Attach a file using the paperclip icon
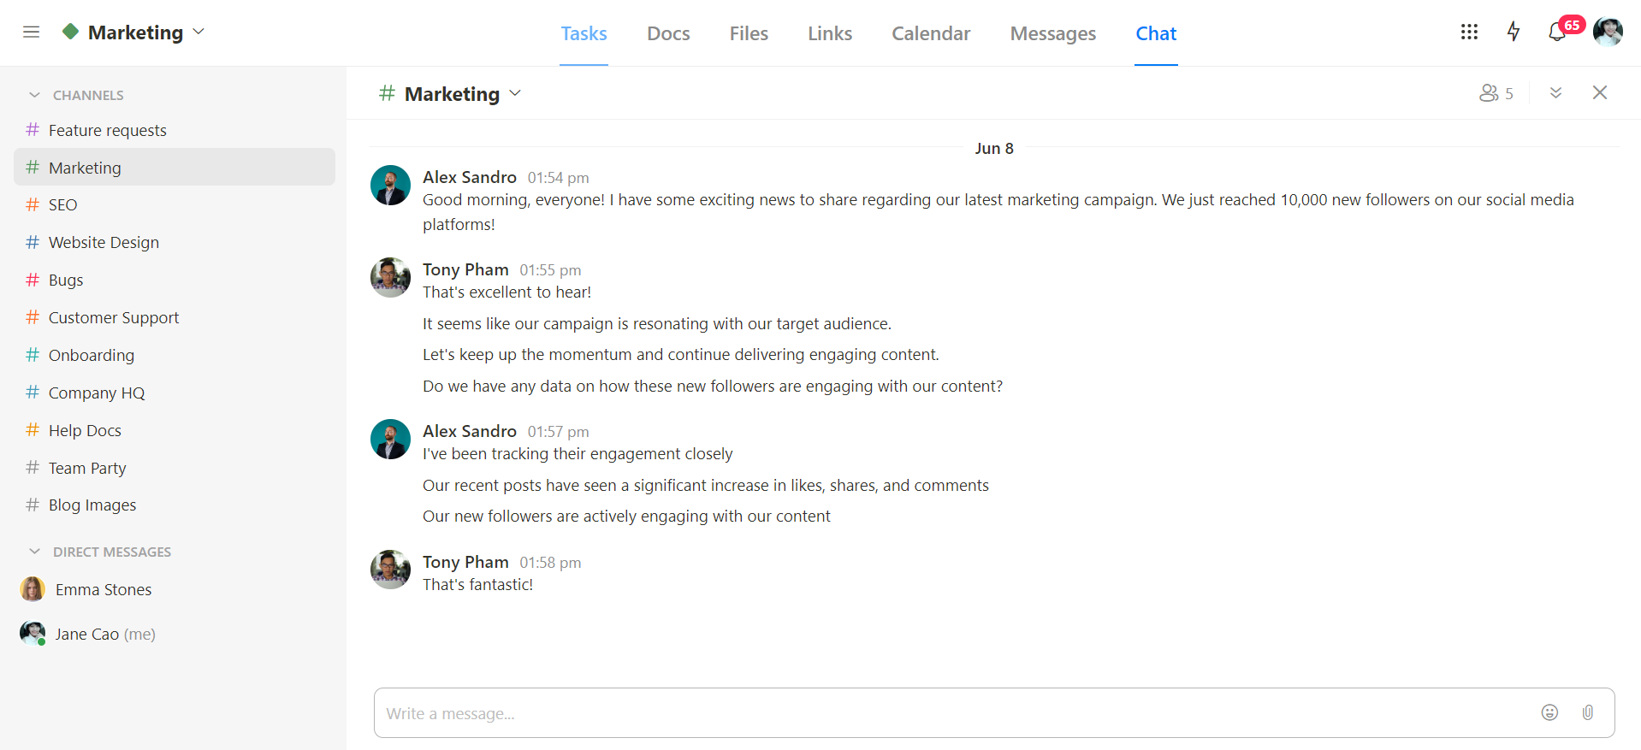This screenshot has height=750, width=1641. point(1588,712)
